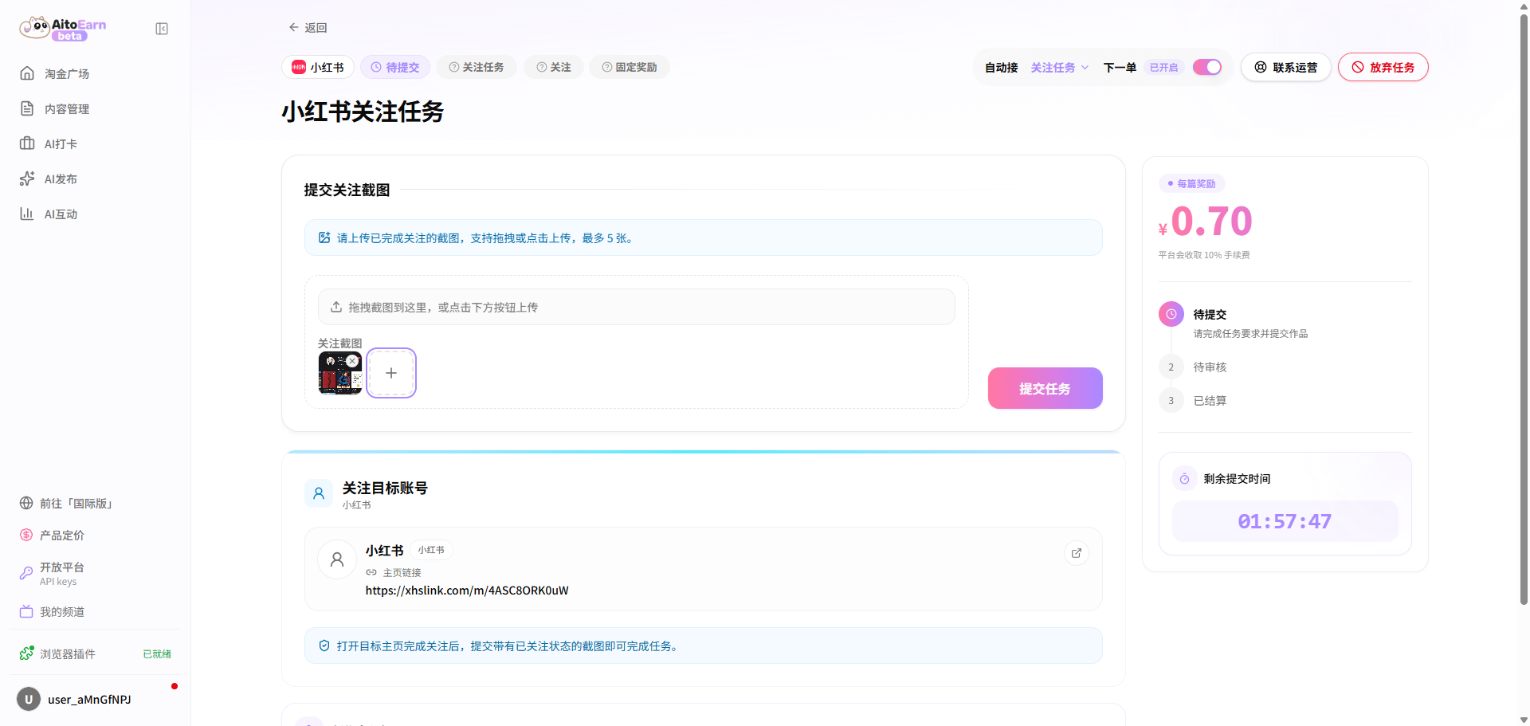The height and width of the screenshot is (726, 1530).
Task: Click the small 小红书 account label tag
Action: click(431, 550)
